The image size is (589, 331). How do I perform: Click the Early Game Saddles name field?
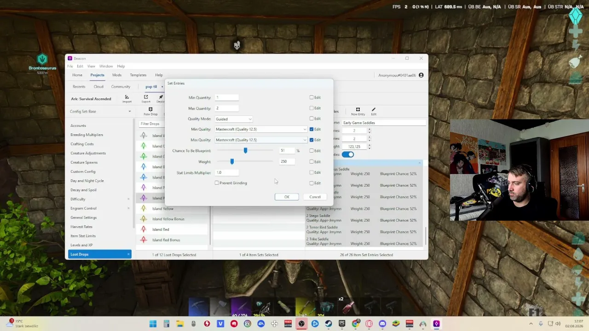click(383, 123)
